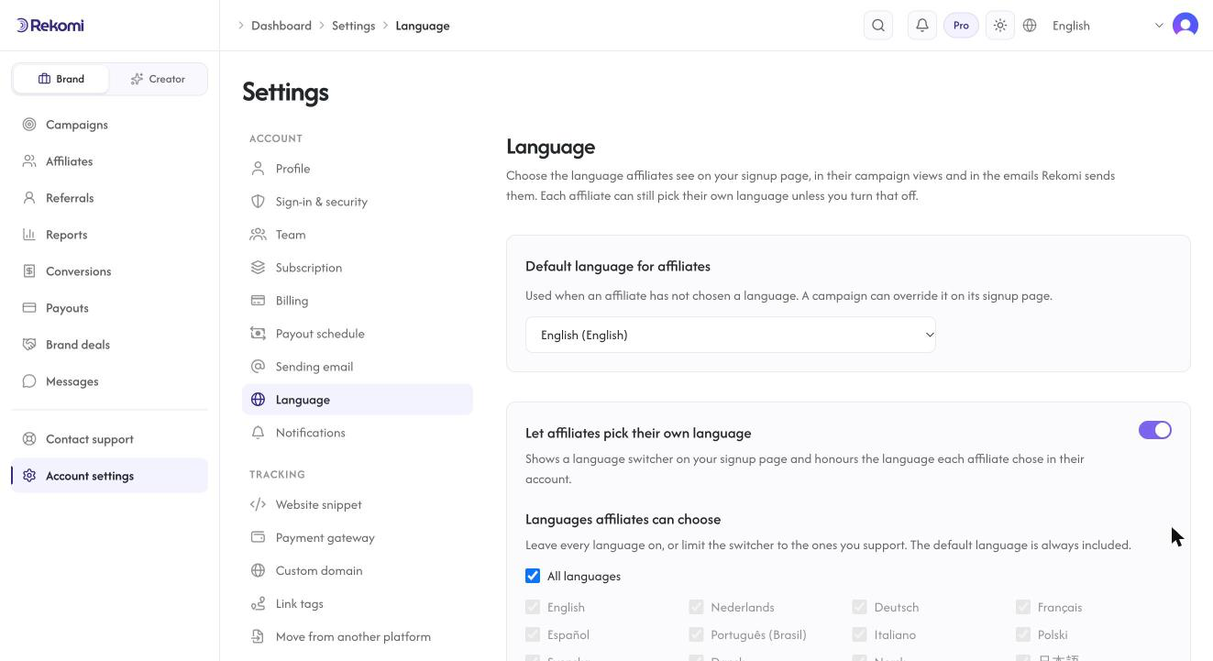Click the Sign-in & security shield icon
1213x661 pixels.
258,202
